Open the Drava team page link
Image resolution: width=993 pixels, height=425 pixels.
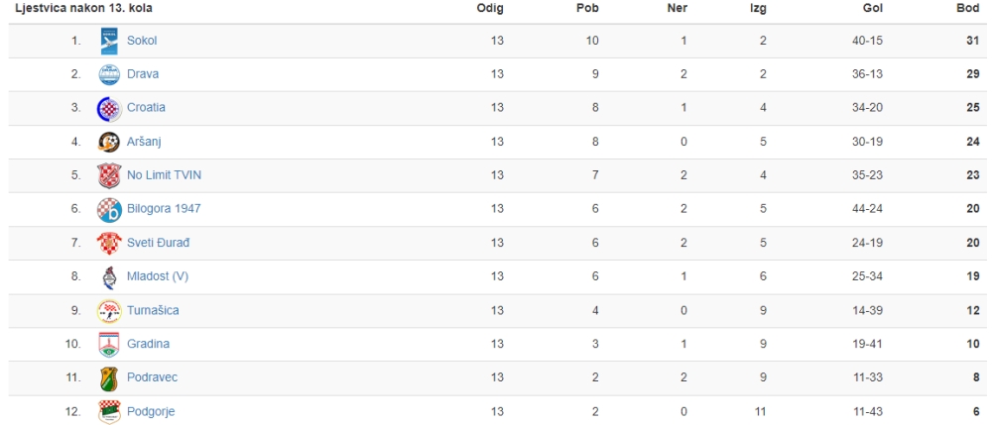point(143,74)
